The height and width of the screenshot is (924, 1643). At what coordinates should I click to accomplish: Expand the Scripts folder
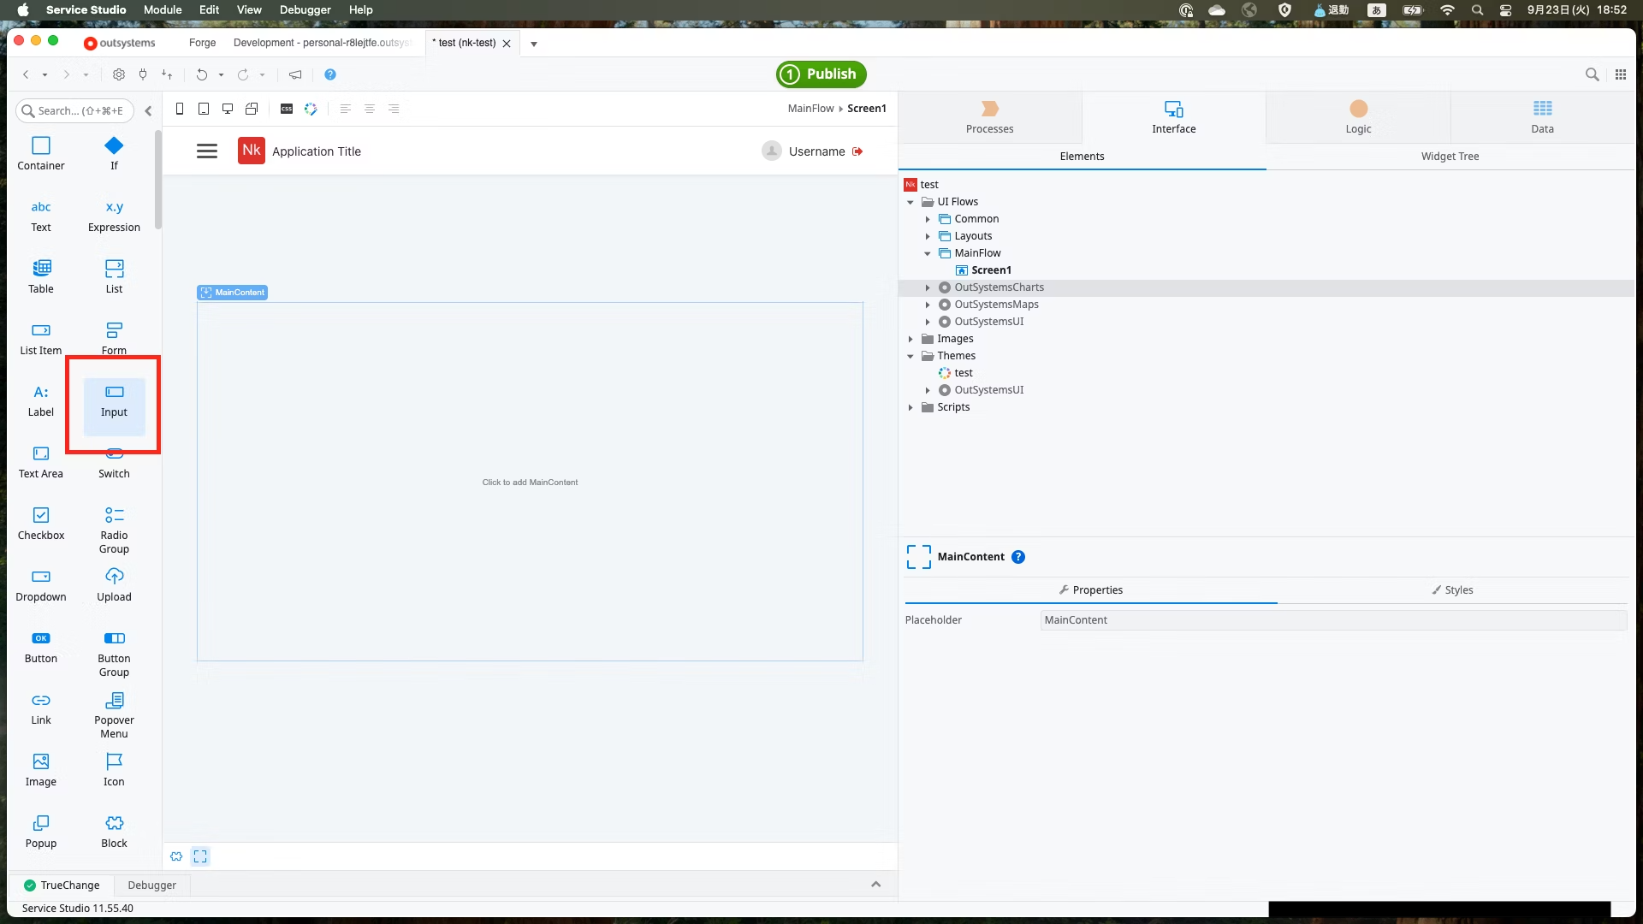click(910, 407)
